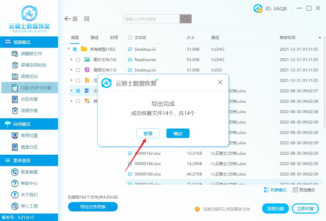Click the 列表模式 list view icon
The image size is (326, 221).
coord(267,190)
